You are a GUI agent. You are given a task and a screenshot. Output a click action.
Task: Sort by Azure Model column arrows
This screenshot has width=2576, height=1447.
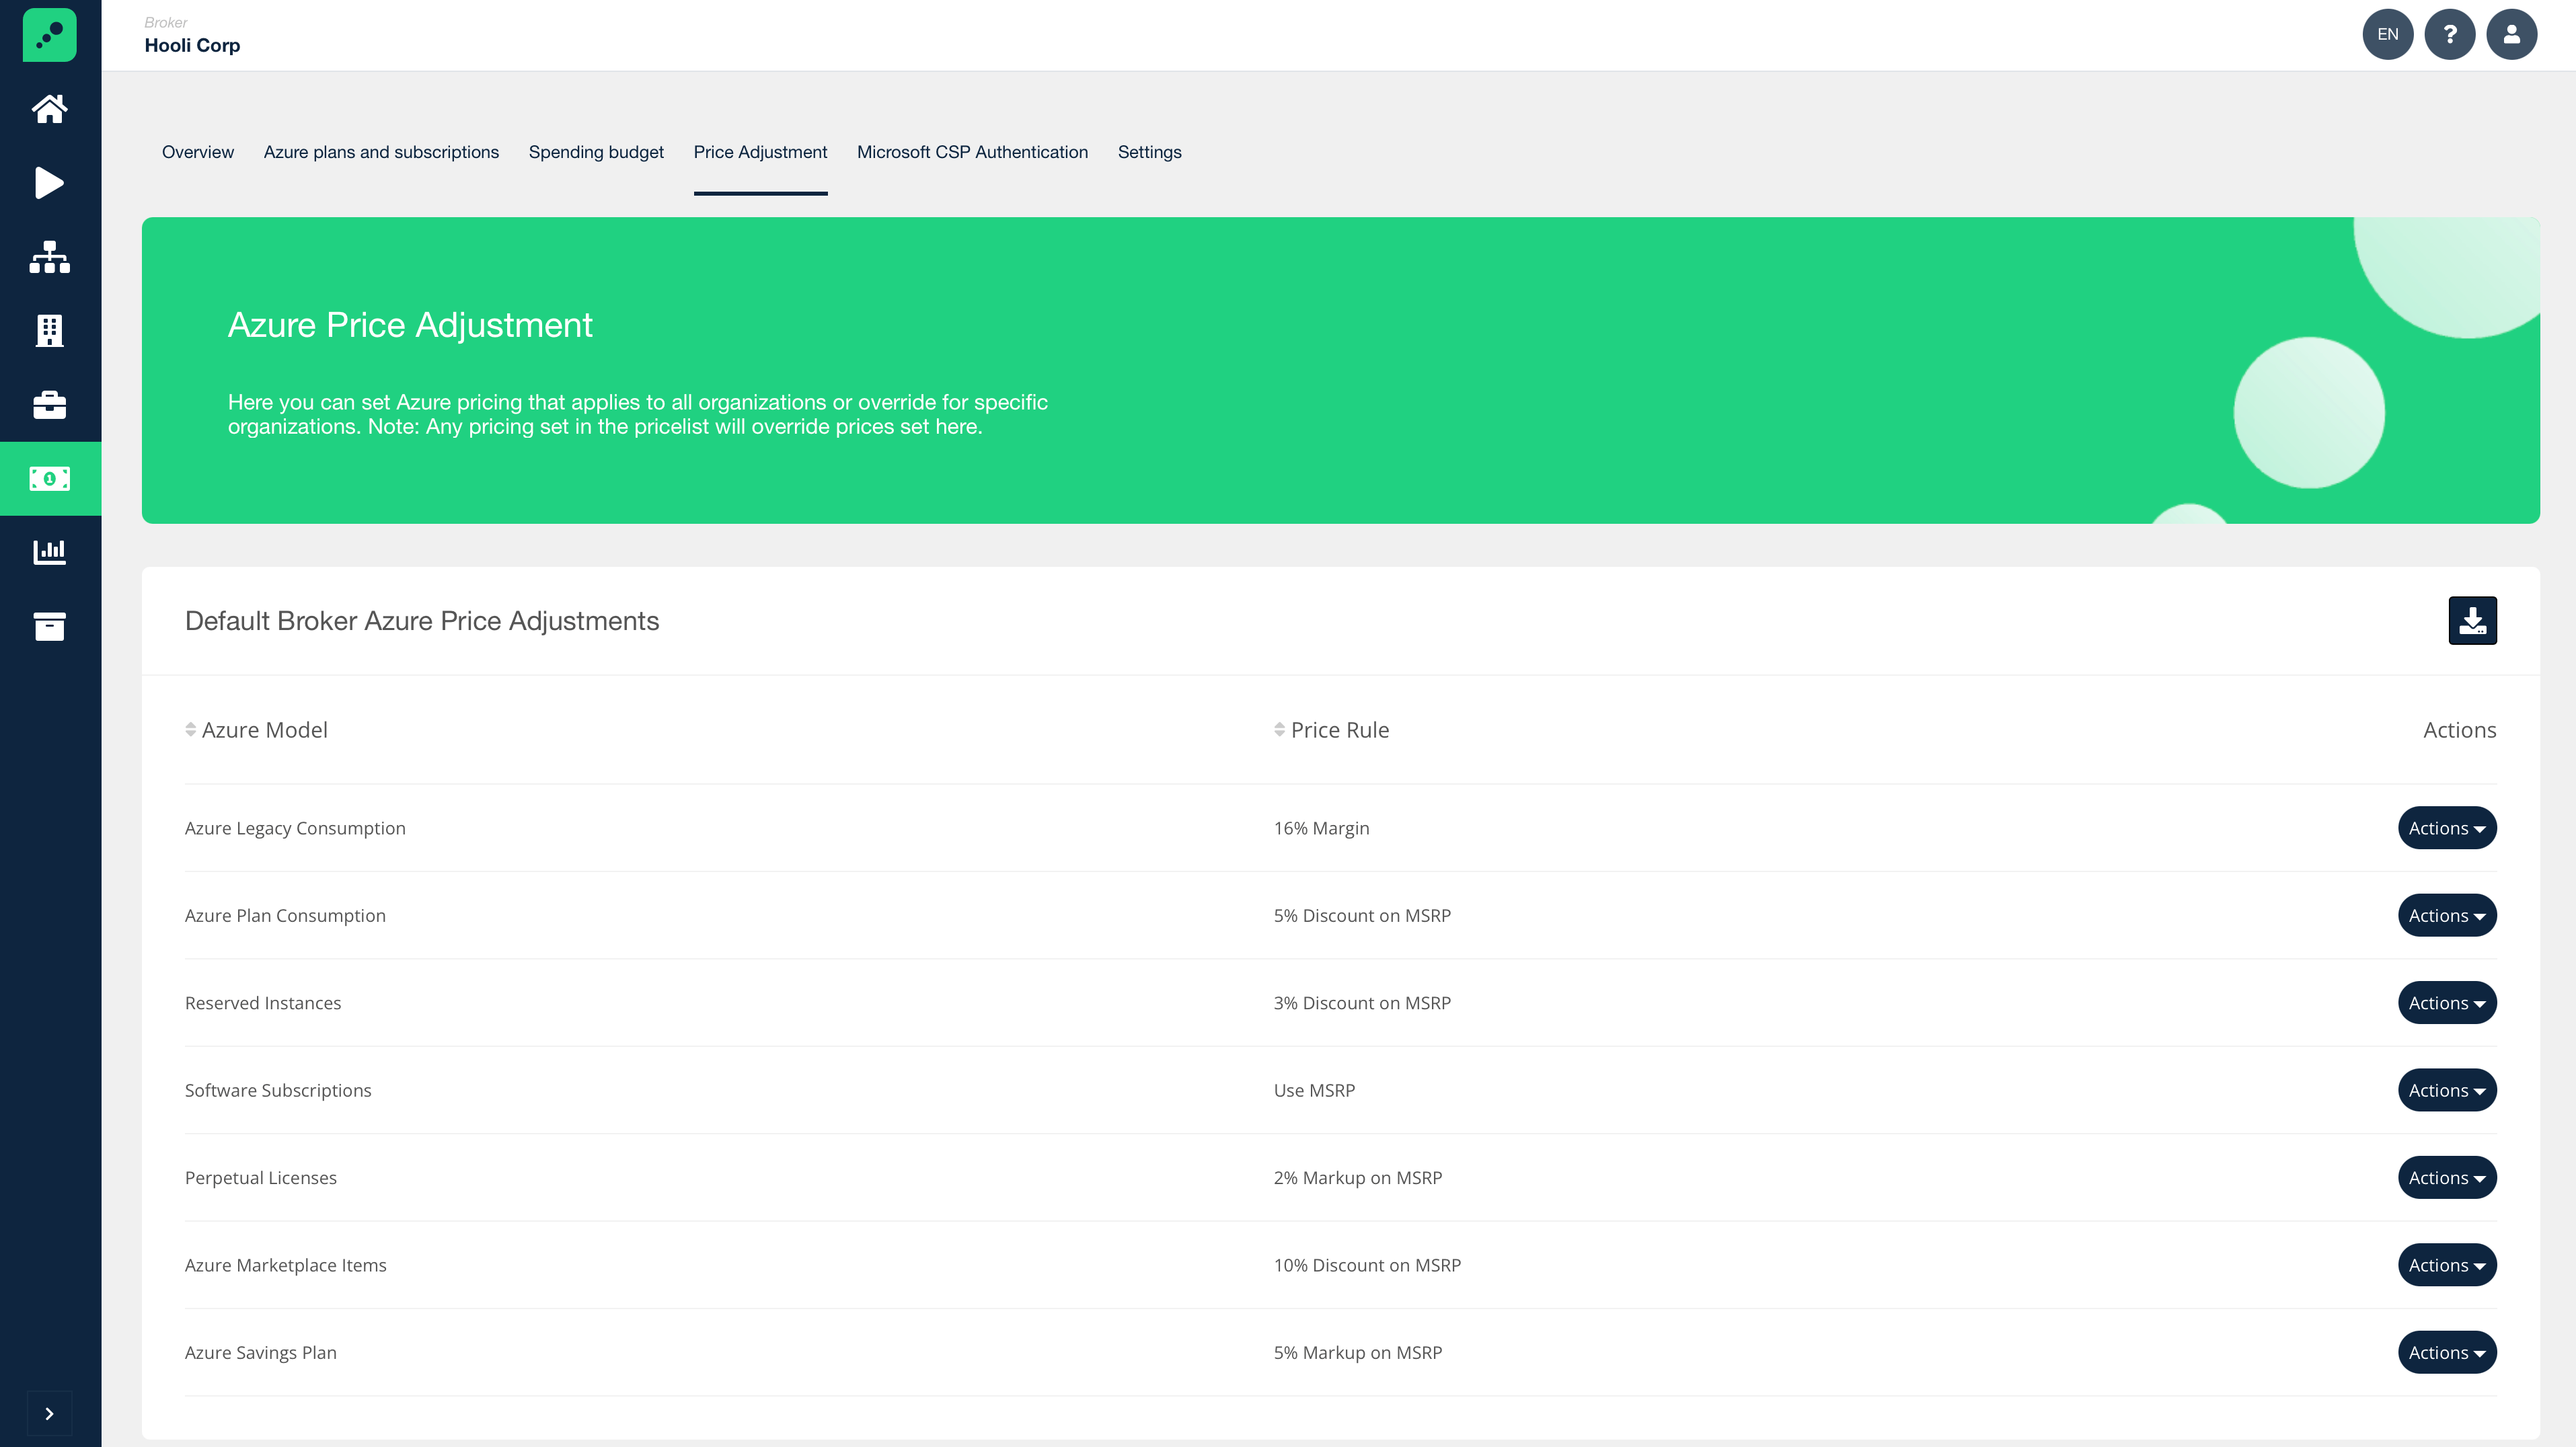[190, 730]
